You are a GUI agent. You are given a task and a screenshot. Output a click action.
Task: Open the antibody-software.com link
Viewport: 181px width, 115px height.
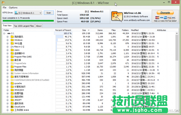(x=137, y=20)
